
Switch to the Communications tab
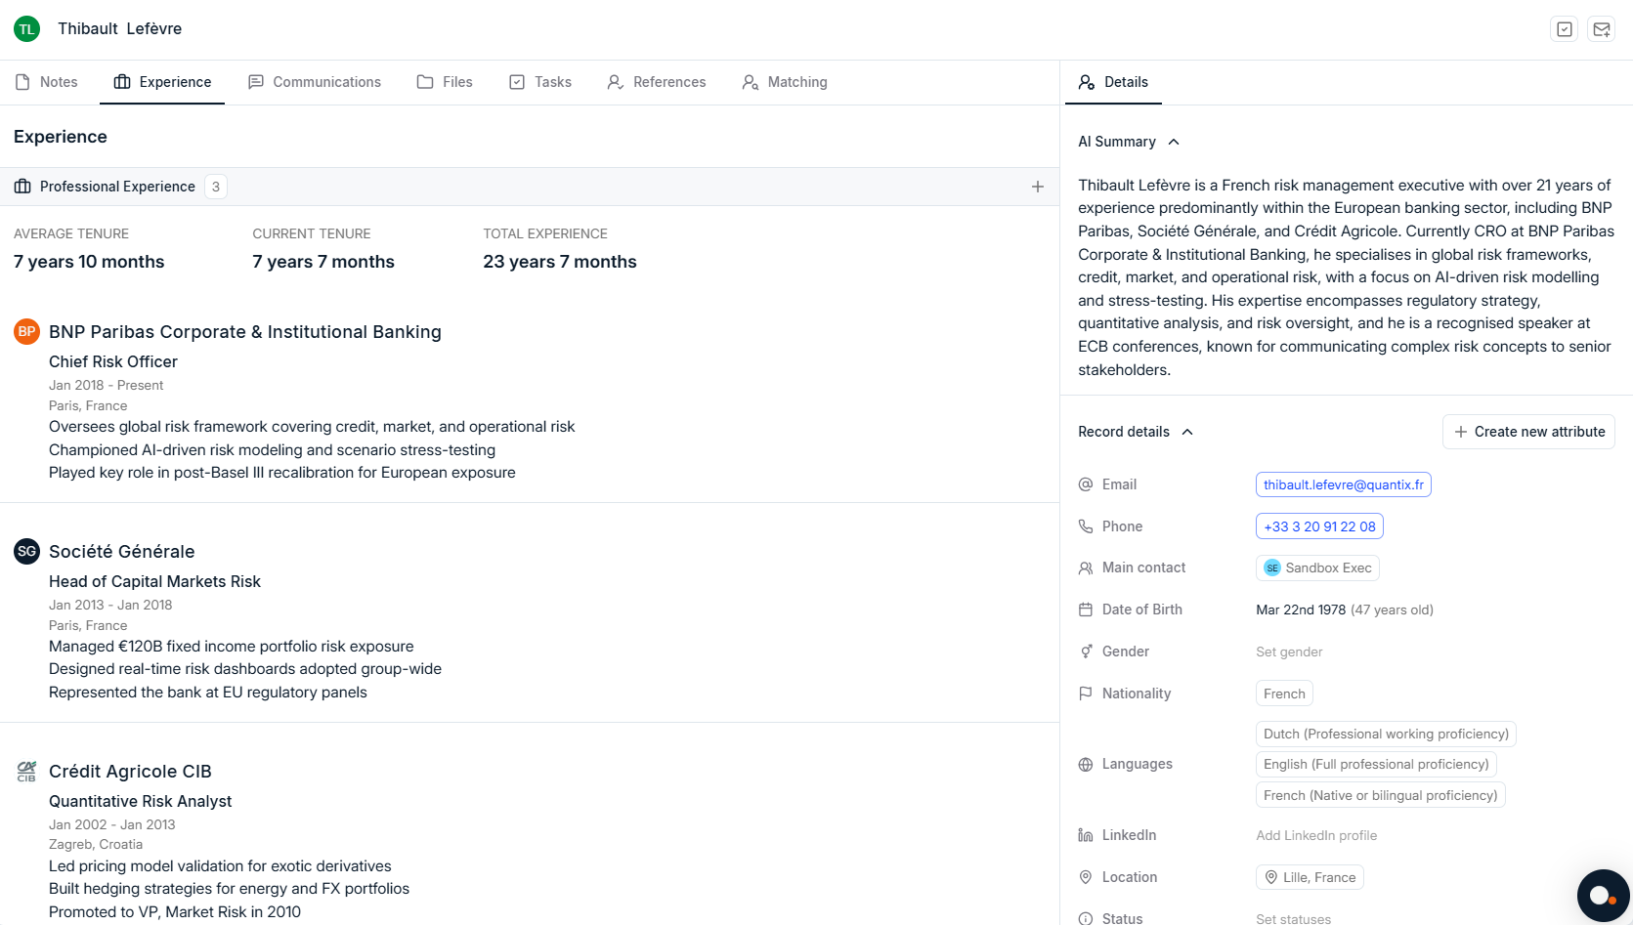tap(326, 82)
